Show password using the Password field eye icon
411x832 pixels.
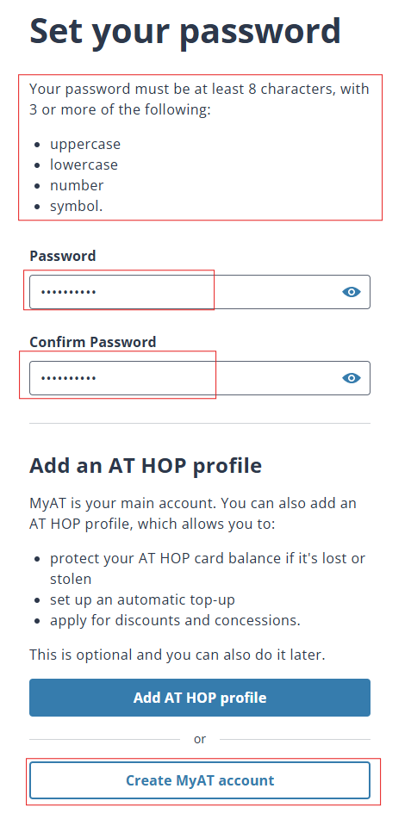coord(351,292)
